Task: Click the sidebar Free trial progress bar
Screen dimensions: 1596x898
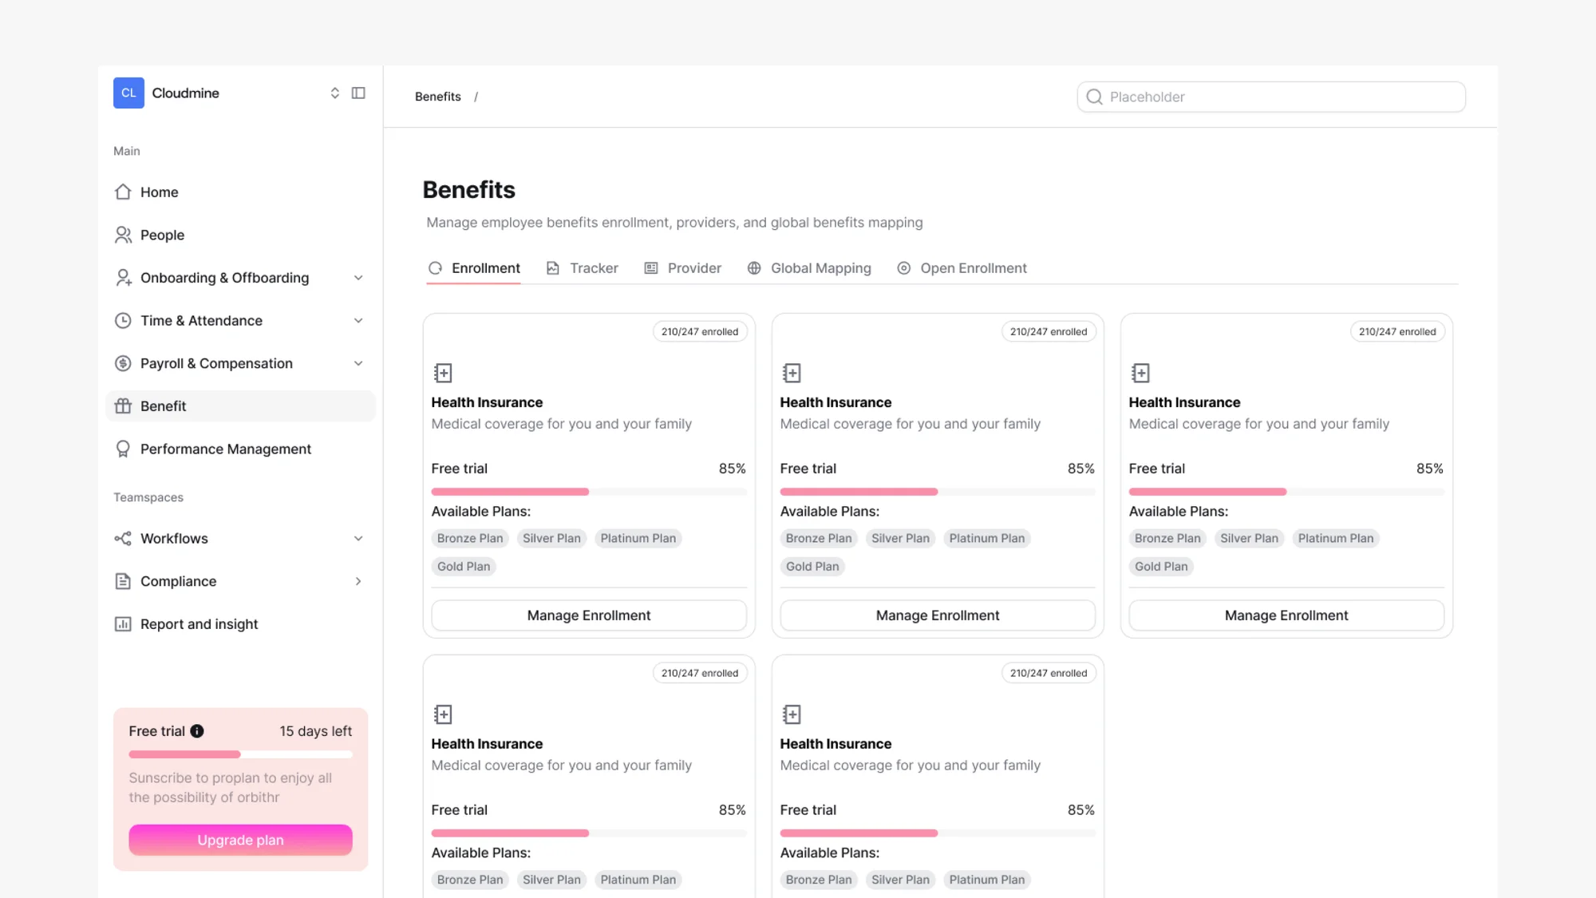Action: (x=240, y=754)
